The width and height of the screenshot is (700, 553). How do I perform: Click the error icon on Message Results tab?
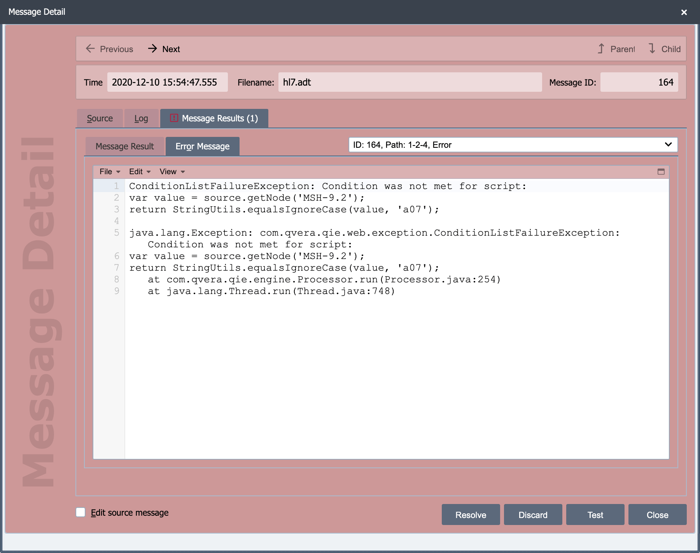click(x=174, y=118)
